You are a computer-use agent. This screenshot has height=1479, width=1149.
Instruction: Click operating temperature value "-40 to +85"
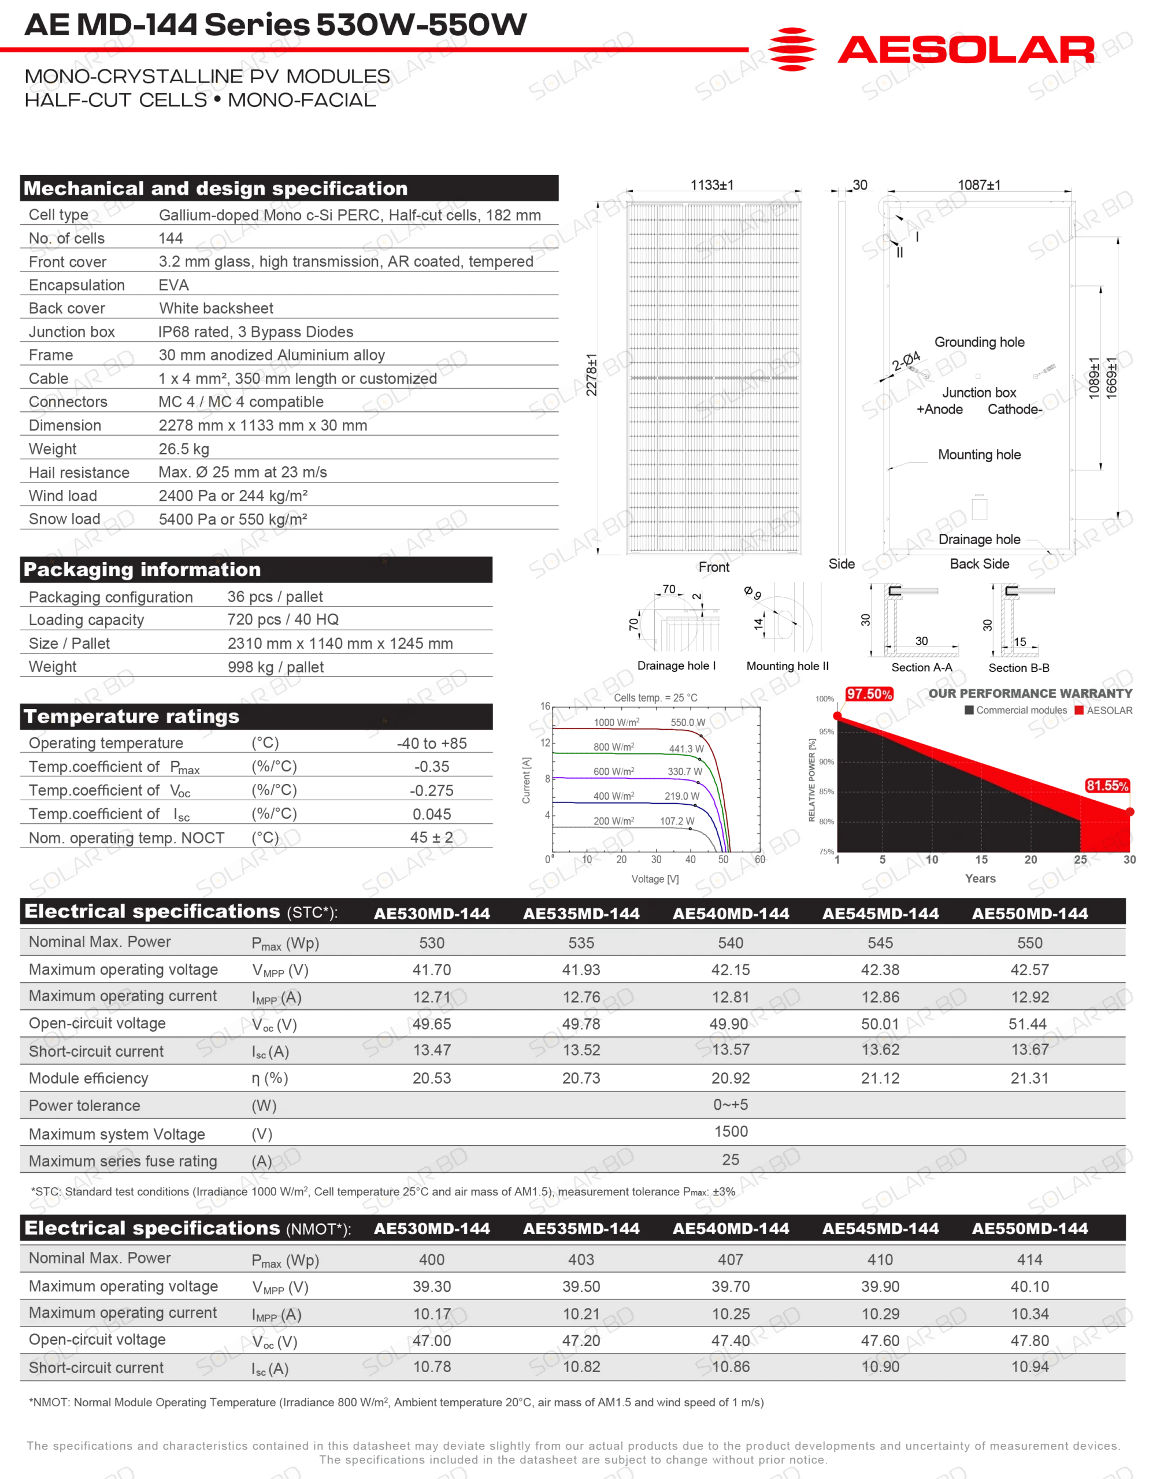[x=432, y=744]
